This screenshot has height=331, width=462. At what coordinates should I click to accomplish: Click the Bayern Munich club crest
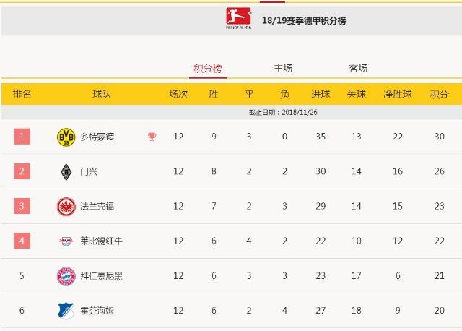point(66,276)
